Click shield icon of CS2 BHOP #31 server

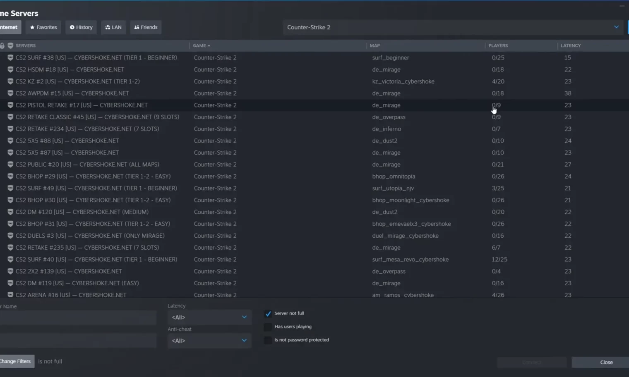(x=10, y=224)
